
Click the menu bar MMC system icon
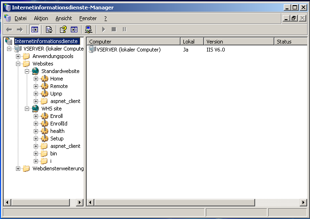[x=8, y=18]
